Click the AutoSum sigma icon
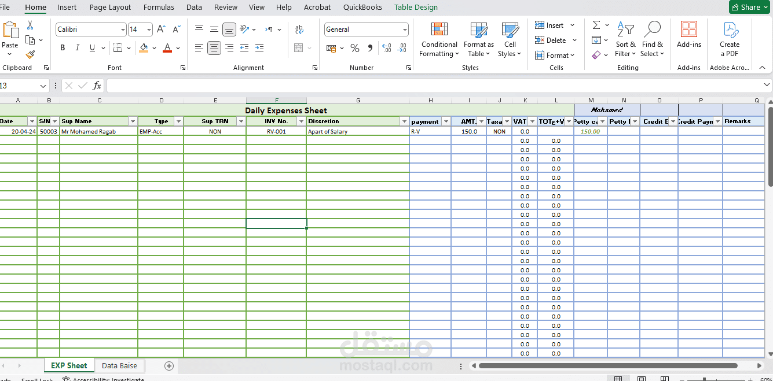 click(596, 25)
